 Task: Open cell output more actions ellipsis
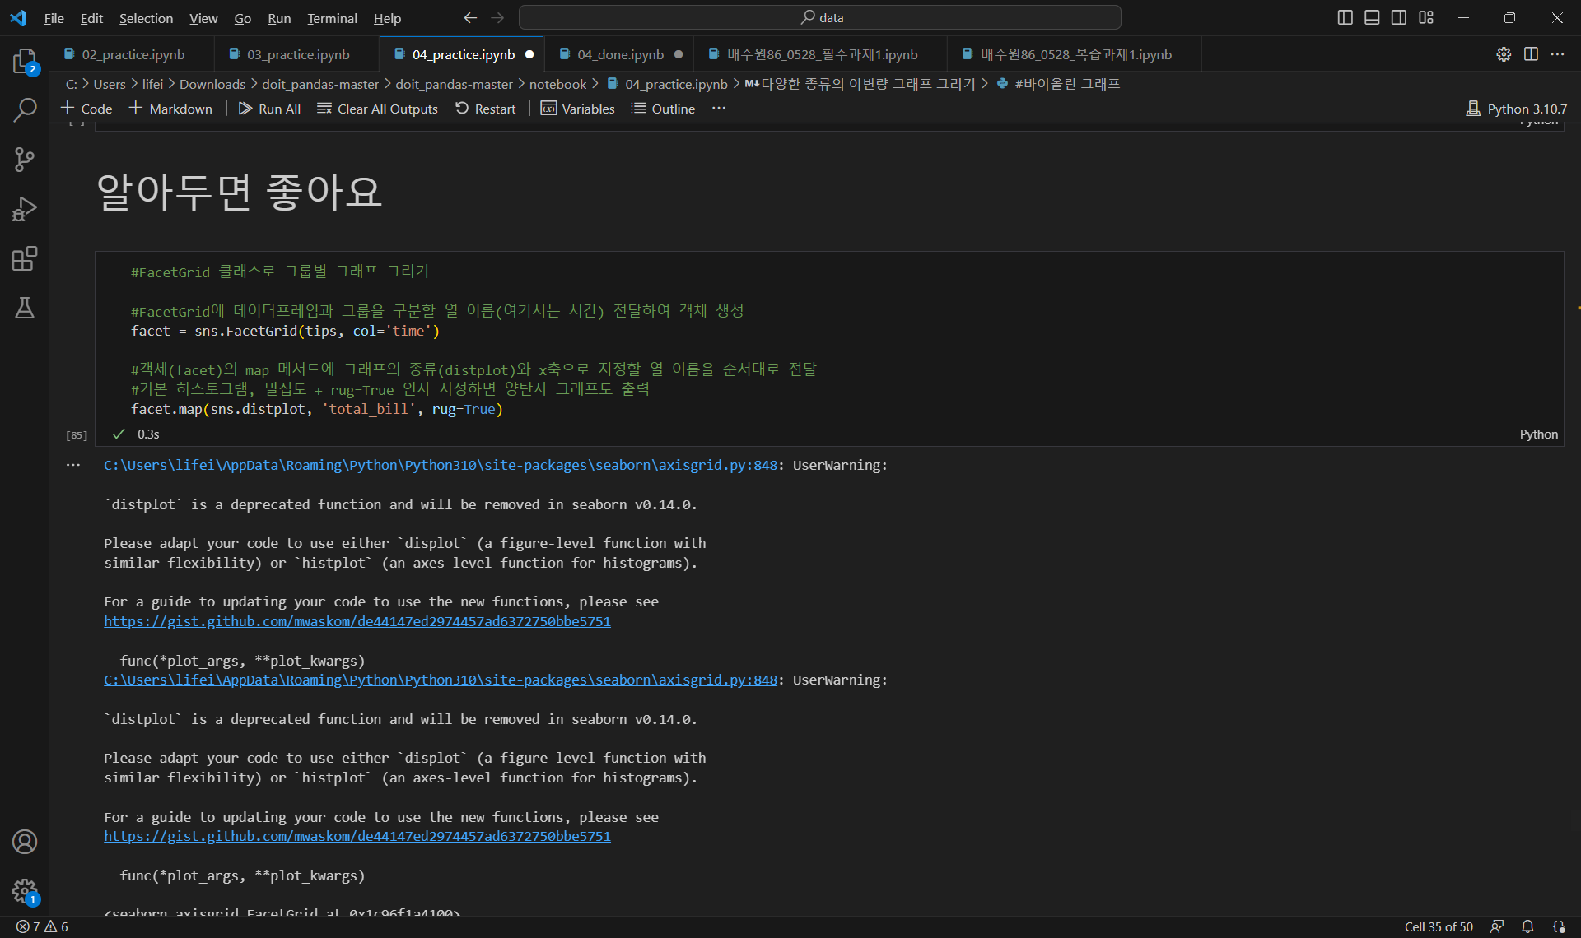(x=73, y=466)
